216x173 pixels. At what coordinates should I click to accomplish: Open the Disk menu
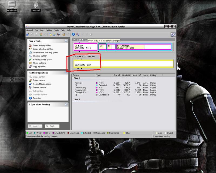(x=42, y=30)
